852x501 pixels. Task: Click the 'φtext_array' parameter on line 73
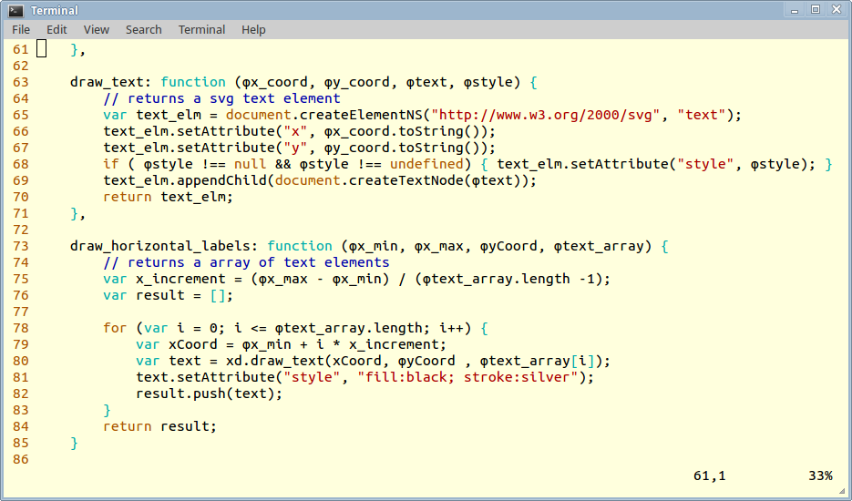coord(599,246)
